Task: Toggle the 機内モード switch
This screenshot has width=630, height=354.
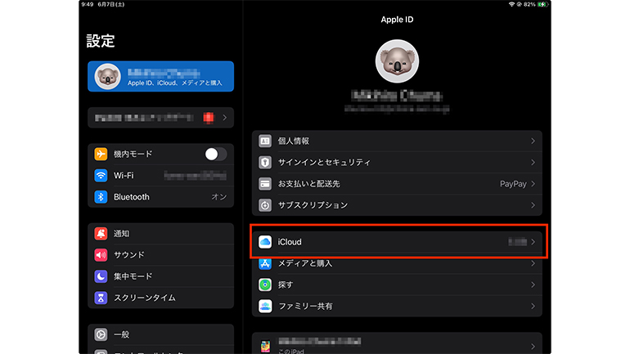Action: [x=216, y=155]
